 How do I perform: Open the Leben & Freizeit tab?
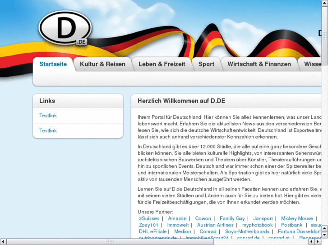[162, 64]
